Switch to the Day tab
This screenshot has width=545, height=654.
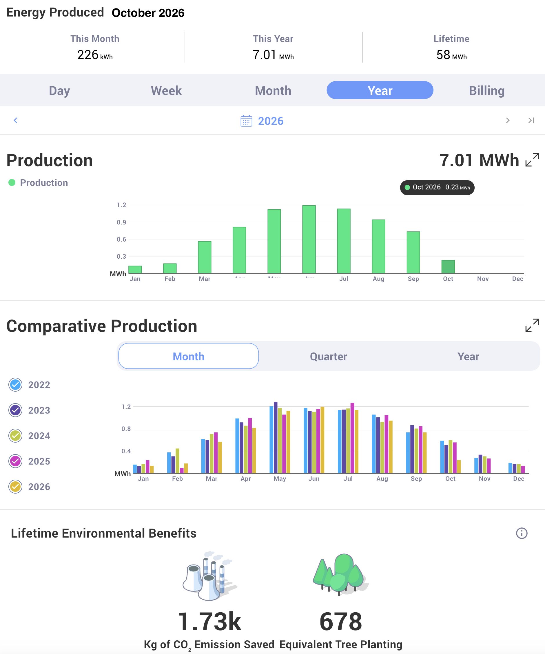coord(59,91)
